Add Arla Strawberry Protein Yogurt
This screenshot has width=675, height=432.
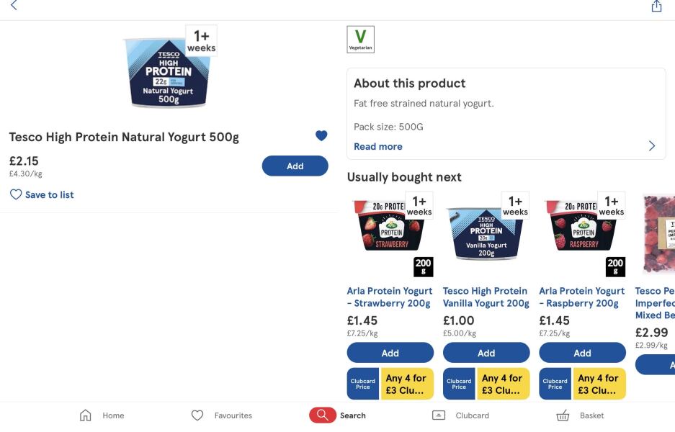pyautogui.click(x=390, y=353)
